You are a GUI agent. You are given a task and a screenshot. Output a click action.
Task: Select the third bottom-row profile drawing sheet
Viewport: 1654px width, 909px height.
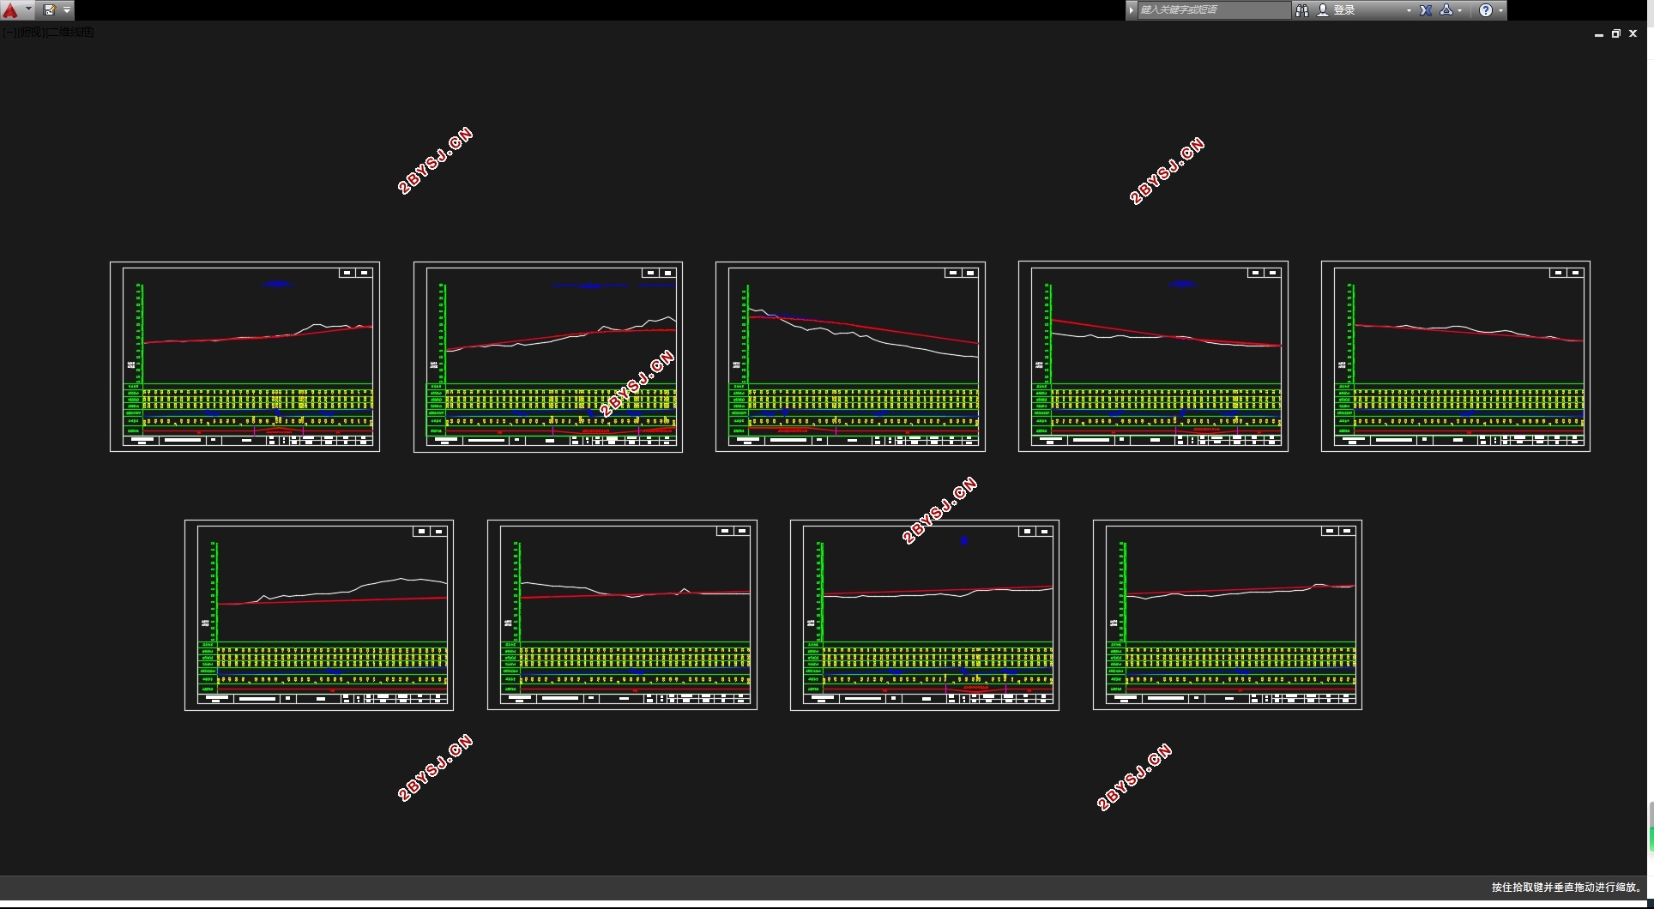925,615
